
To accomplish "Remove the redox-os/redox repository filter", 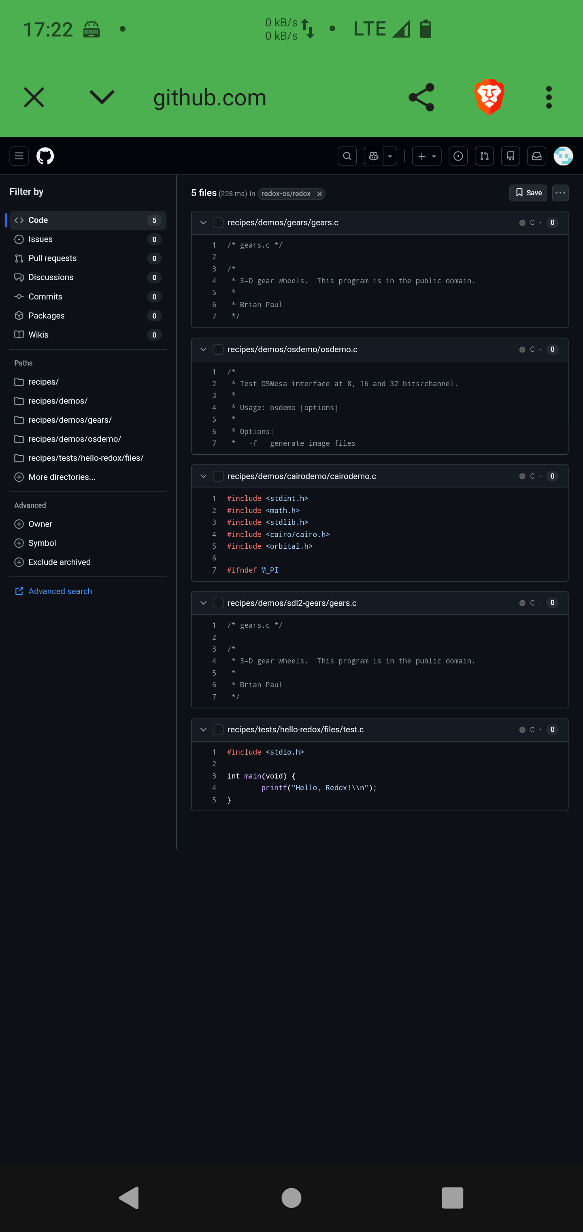I will point(320,194).
